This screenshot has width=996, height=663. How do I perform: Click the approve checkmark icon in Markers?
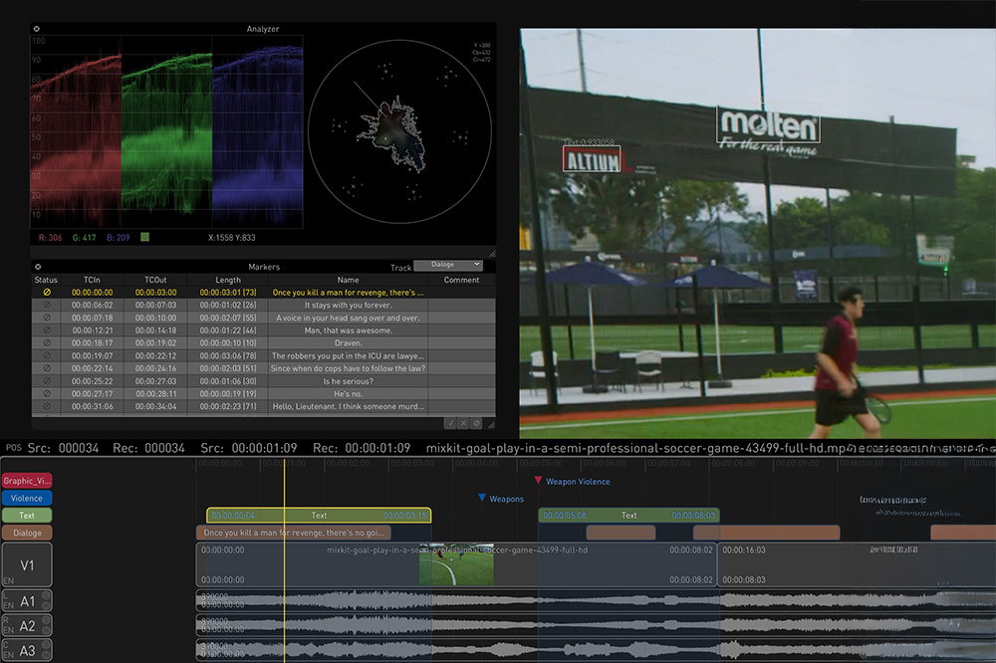tap(450, 423)
